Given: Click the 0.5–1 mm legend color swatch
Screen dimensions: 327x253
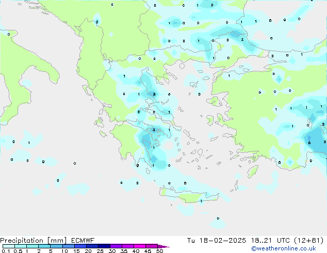Looking at the screenshot, I should (x=21, y=246).
